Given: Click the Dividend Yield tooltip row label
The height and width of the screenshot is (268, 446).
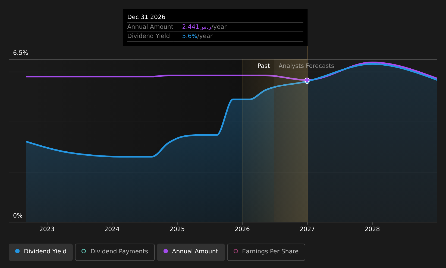Looking at the screenshot, I should (149, 36).
